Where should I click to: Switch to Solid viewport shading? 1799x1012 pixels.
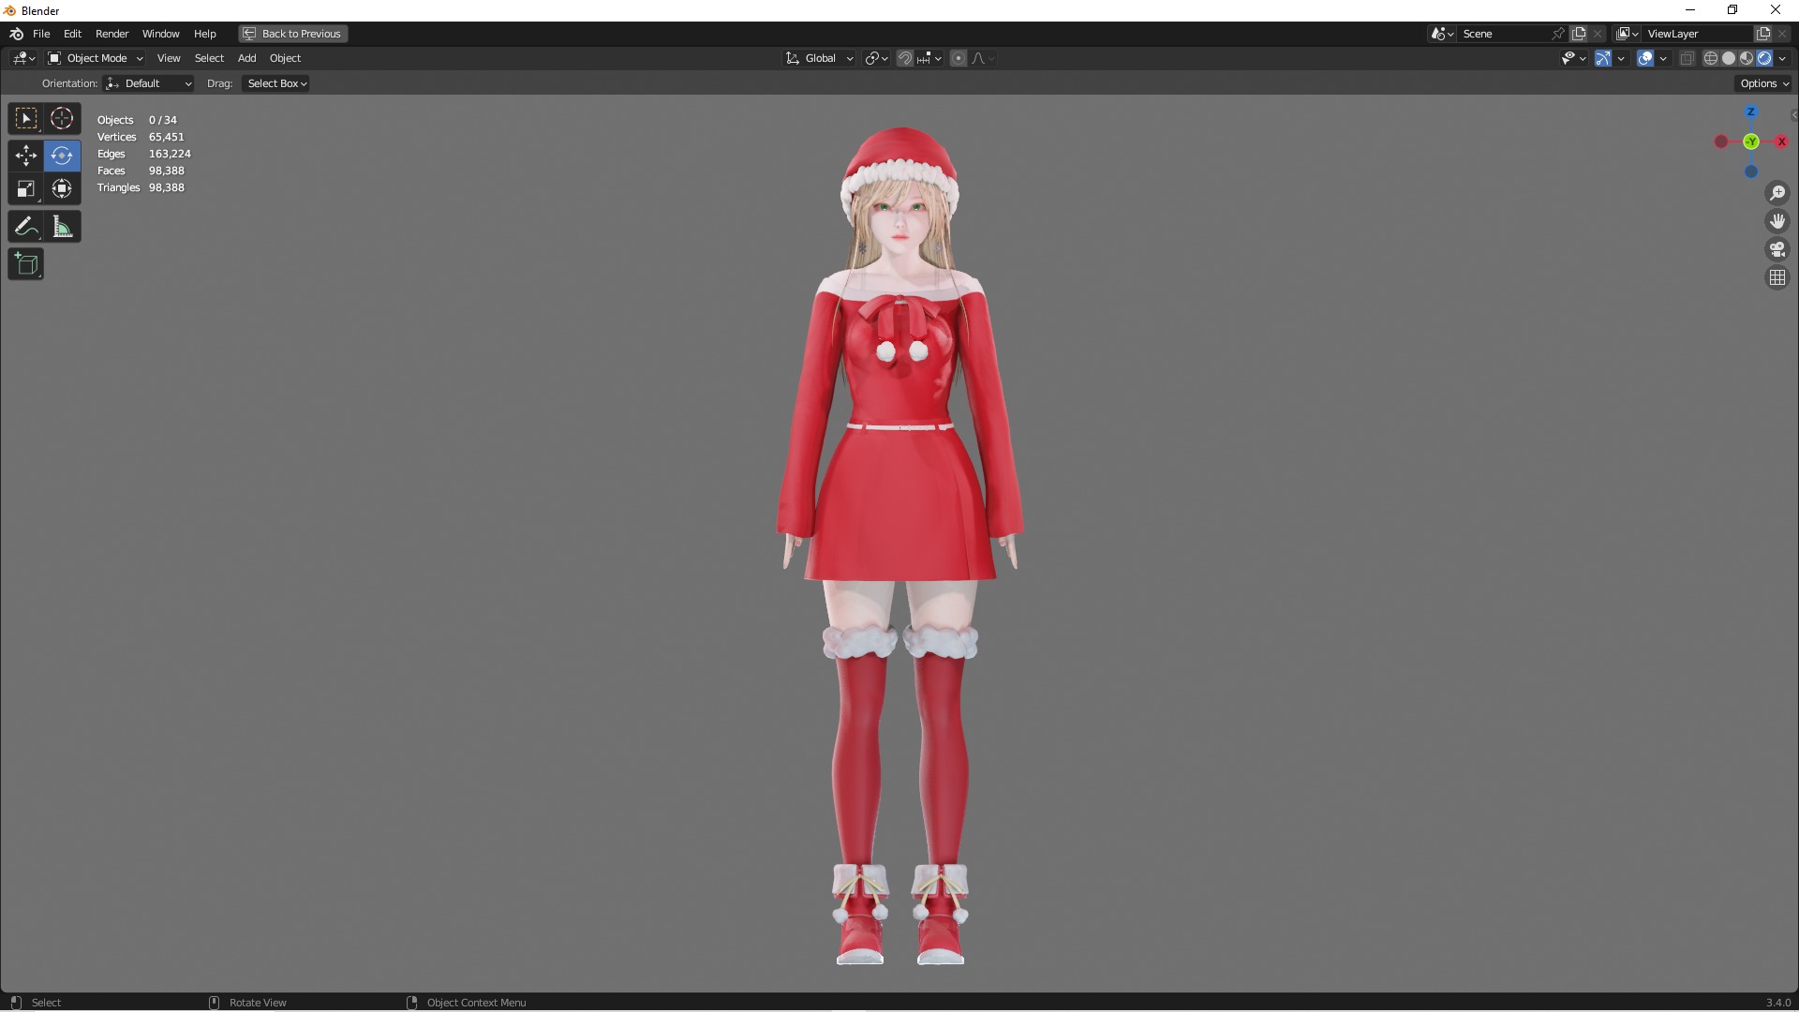1729,58
